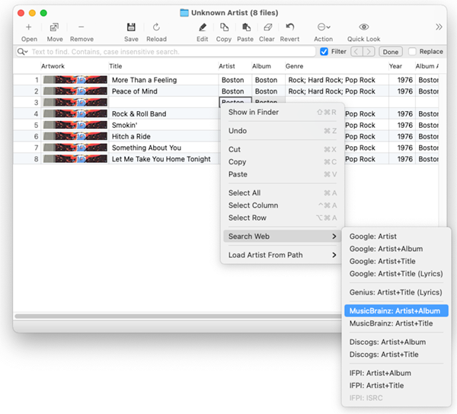Go to next search match arrow
Image resolution: width=457 pixels, height=414 pixels.
tap(369, 52)
